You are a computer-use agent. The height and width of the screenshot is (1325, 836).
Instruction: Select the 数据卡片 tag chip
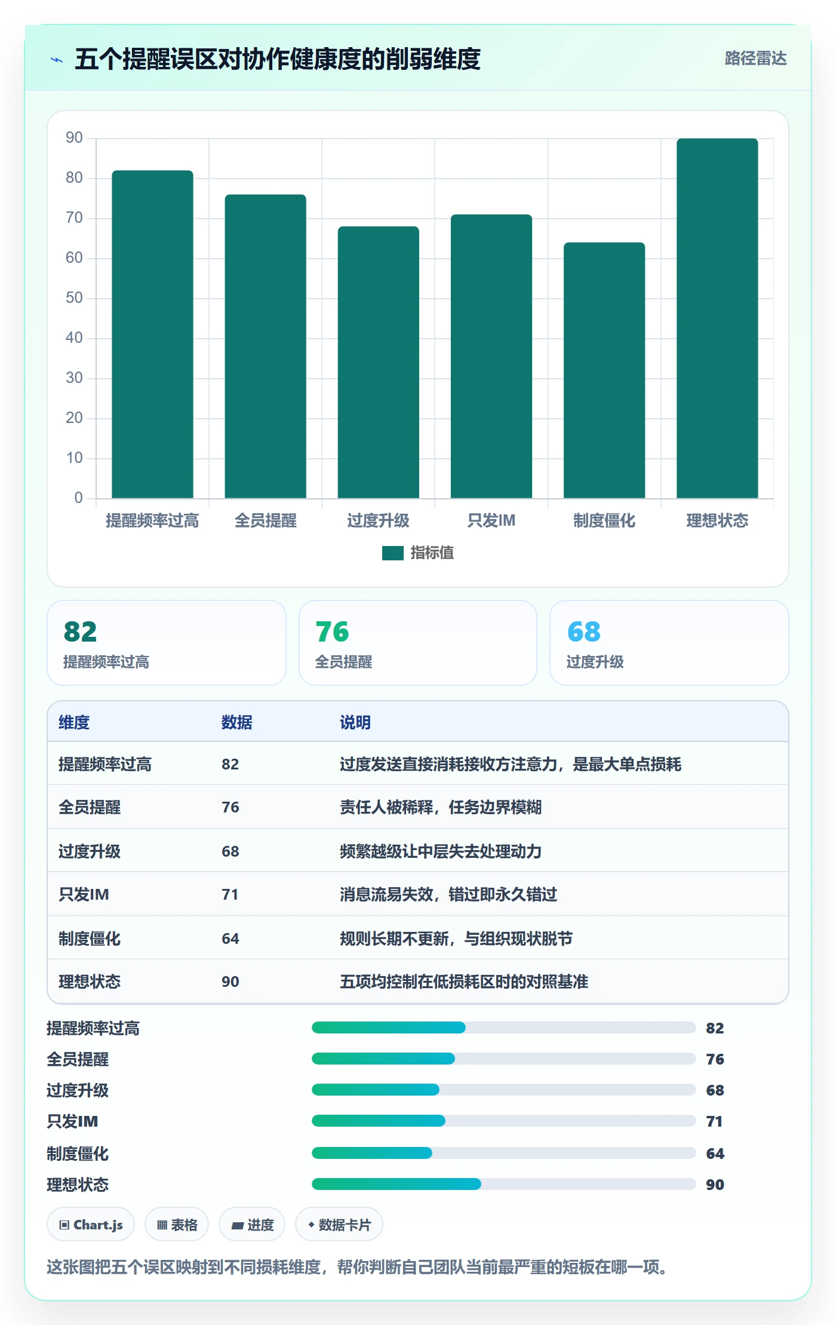coord(339,1225)
